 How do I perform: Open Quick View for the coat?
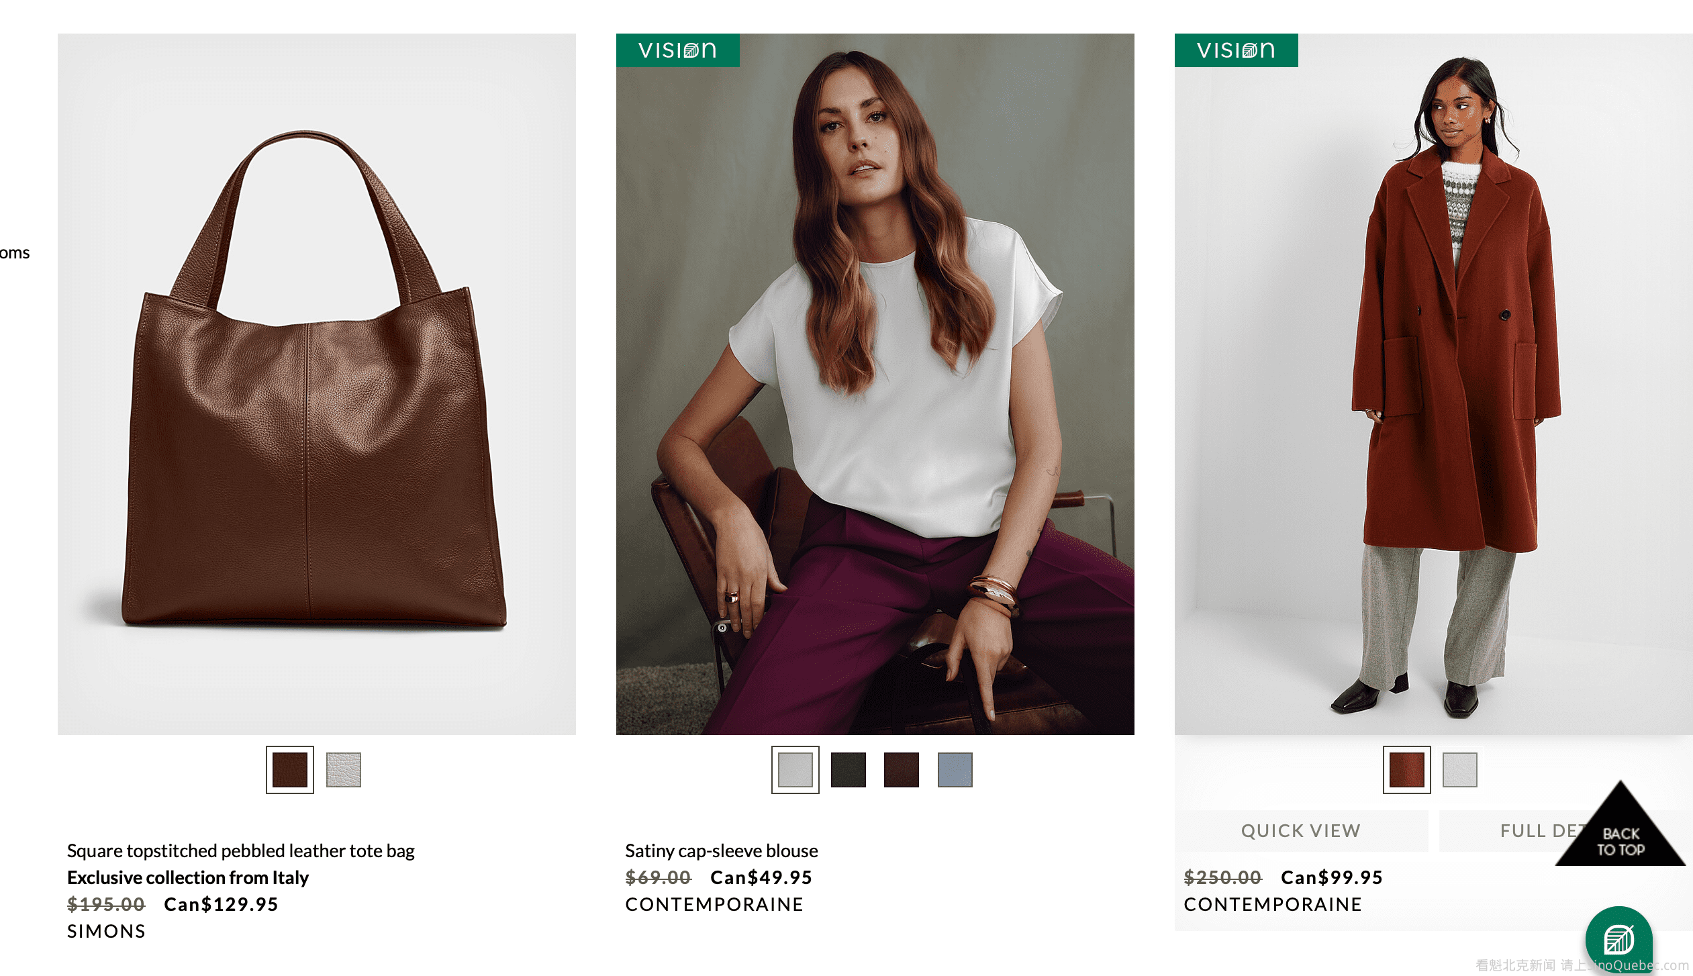[x=1301, y=831]
